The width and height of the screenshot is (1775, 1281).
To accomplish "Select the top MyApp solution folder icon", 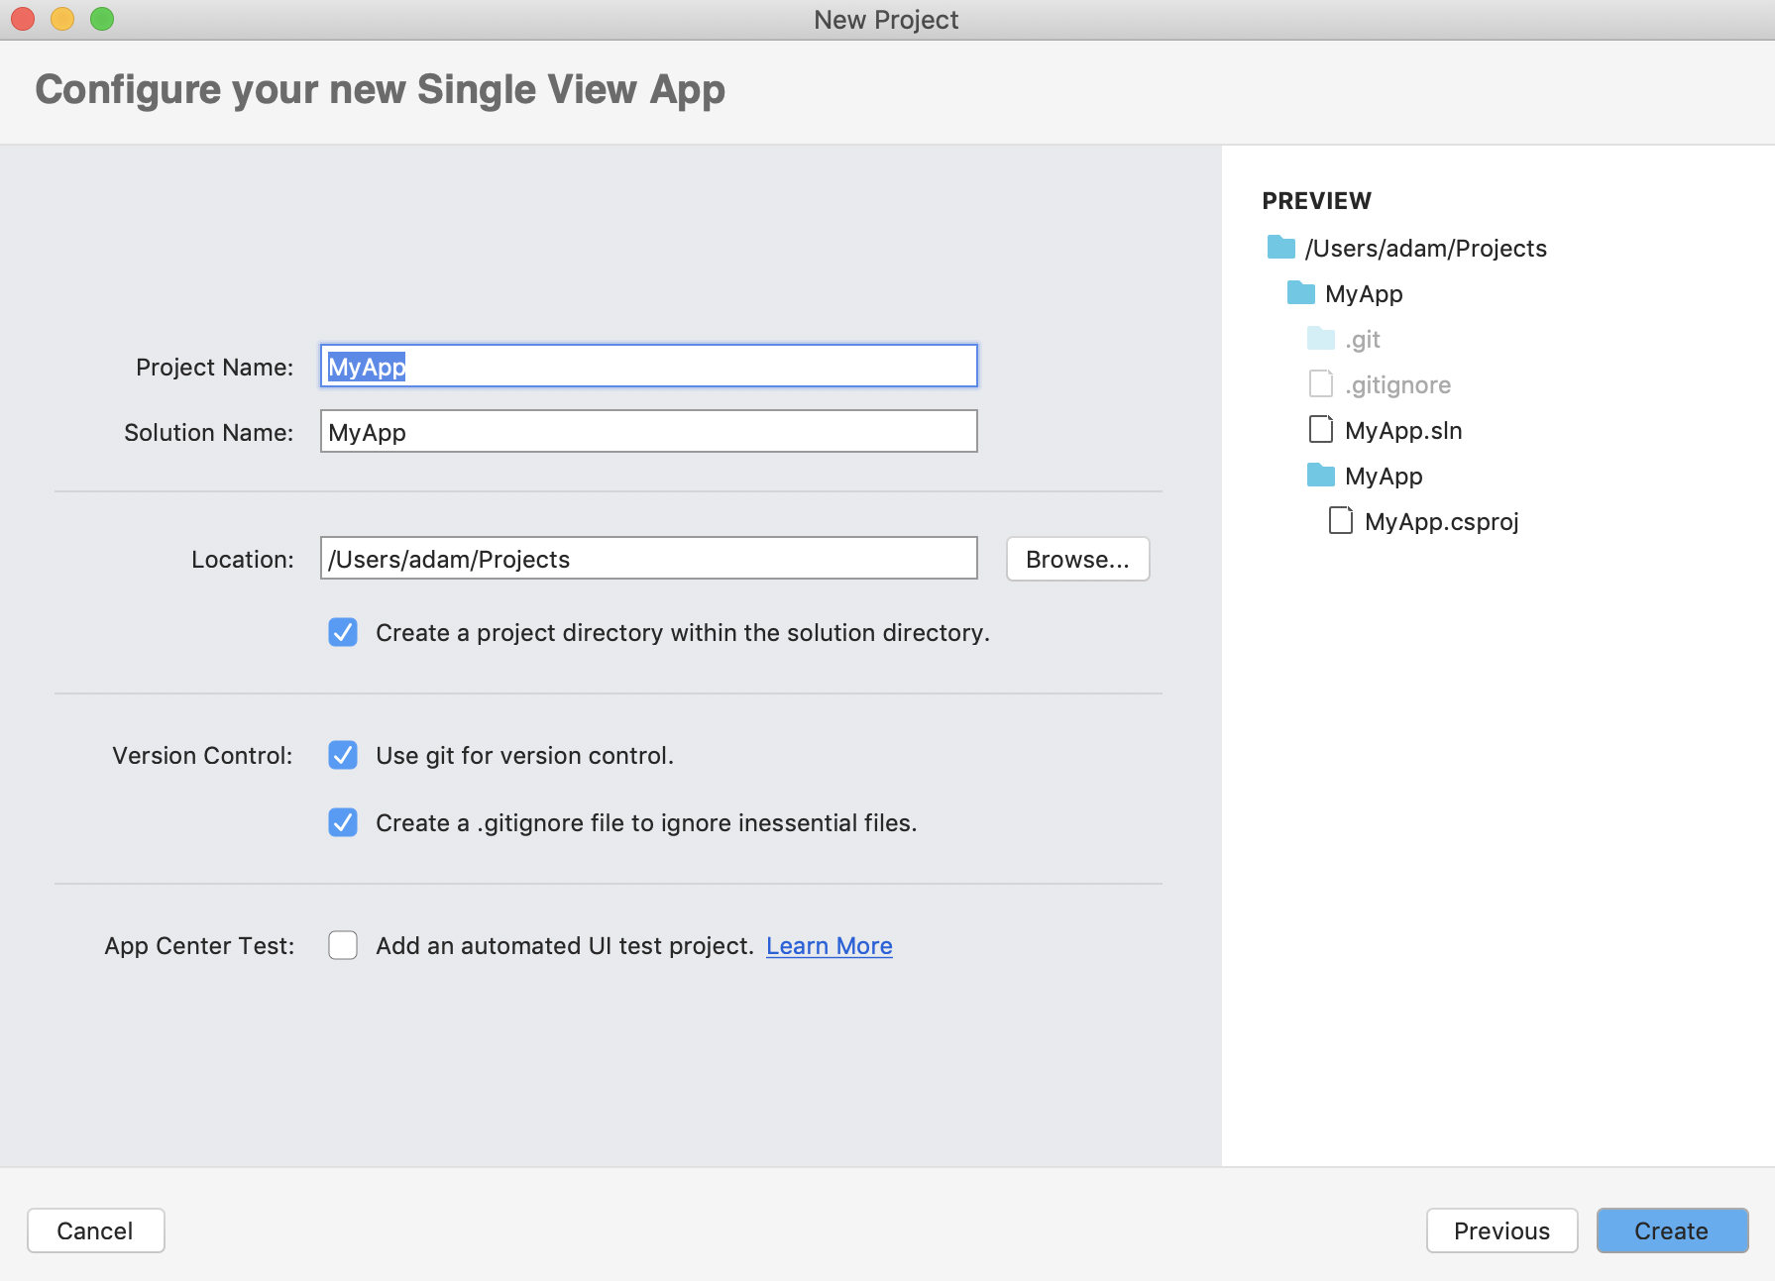I will tap(1300, 293).
